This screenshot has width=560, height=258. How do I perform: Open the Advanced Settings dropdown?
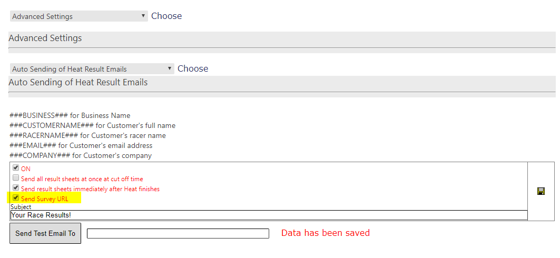point(78,16)
